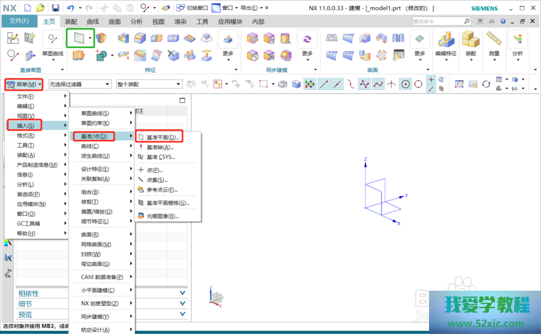541x334 pixels.
Task: Open the 测量 (Measure) tool
Action: click(493, 42)
